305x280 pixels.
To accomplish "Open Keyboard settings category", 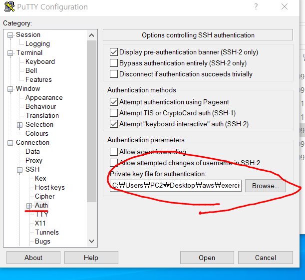I will click(x=40, y=61).
